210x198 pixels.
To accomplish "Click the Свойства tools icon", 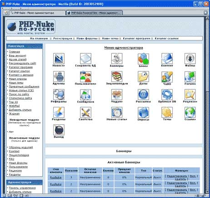I will click(85, 112).
